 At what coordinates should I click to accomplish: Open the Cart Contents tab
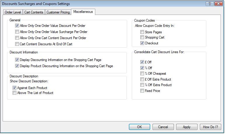click(34, 12)
